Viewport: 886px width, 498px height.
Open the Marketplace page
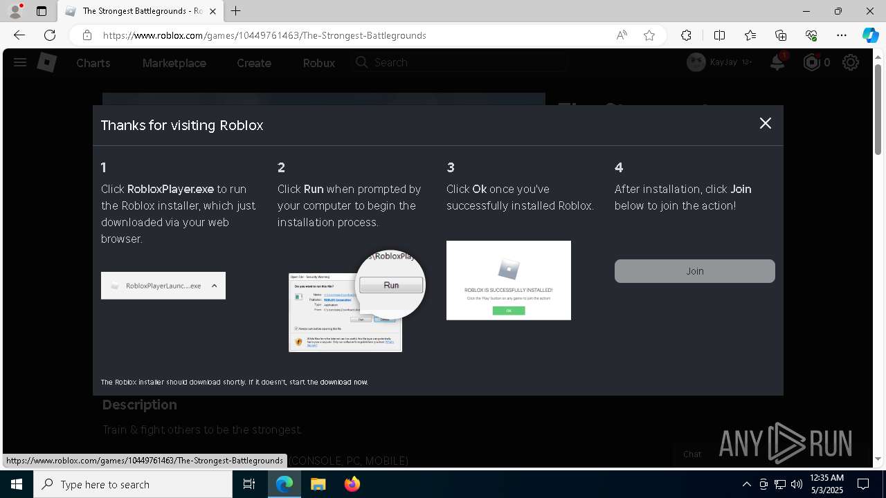pos(174,63)
